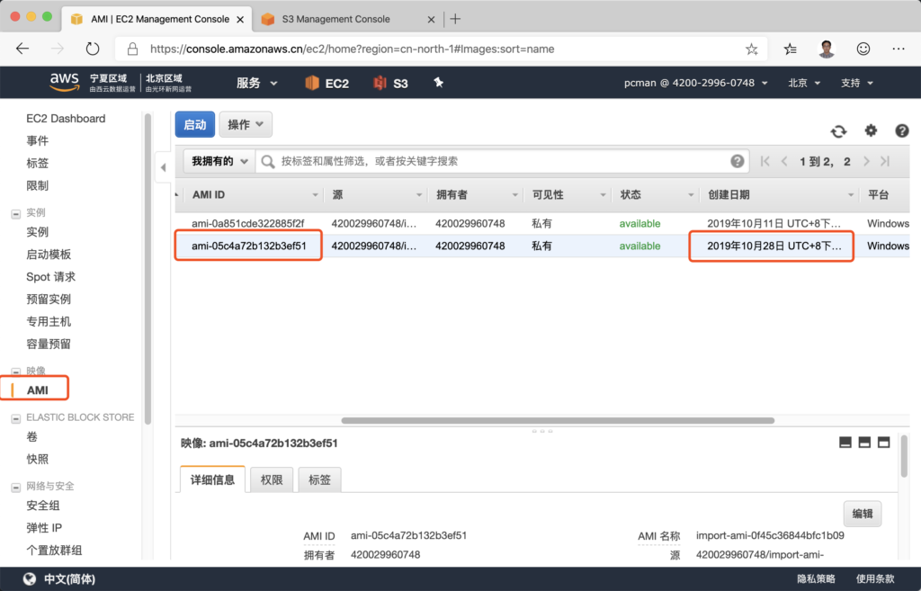The image size is (921, 591).
Task: Click the help question mark icon
Action: pos(901,131)
